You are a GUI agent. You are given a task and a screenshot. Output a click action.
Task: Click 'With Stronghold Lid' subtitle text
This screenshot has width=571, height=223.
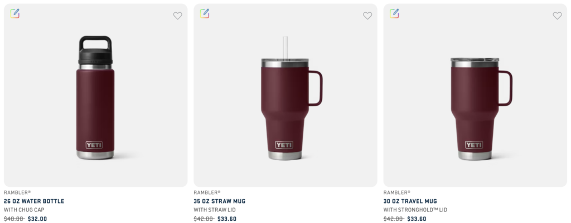point(415,210)
